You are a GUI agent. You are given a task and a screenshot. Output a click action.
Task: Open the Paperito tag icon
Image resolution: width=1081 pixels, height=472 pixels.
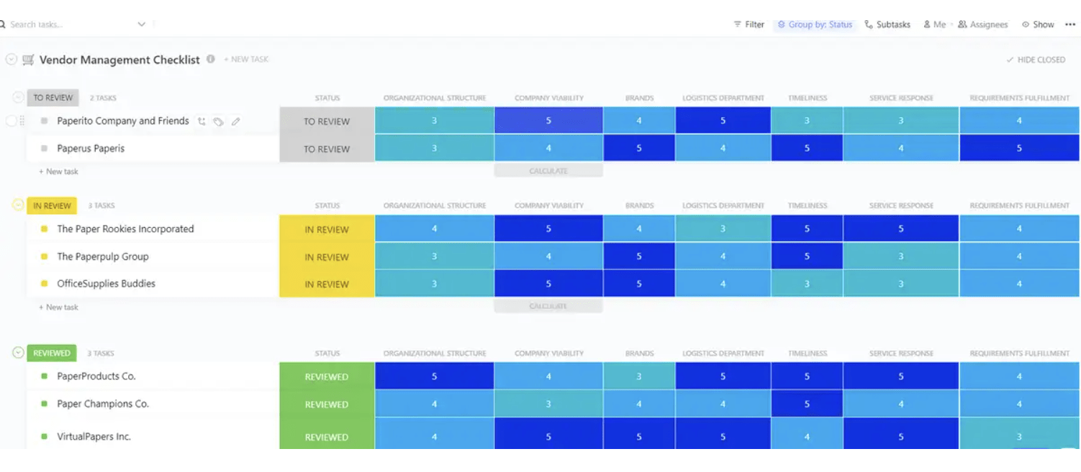pos(218,121)
